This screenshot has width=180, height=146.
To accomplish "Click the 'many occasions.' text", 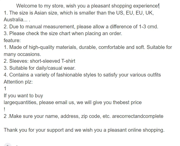I will pyautogui.click(x=22, y=54).
